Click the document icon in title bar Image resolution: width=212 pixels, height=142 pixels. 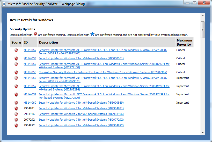4,4
